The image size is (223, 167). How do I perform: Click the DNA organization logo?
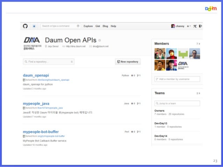click(x=32, y=43)
